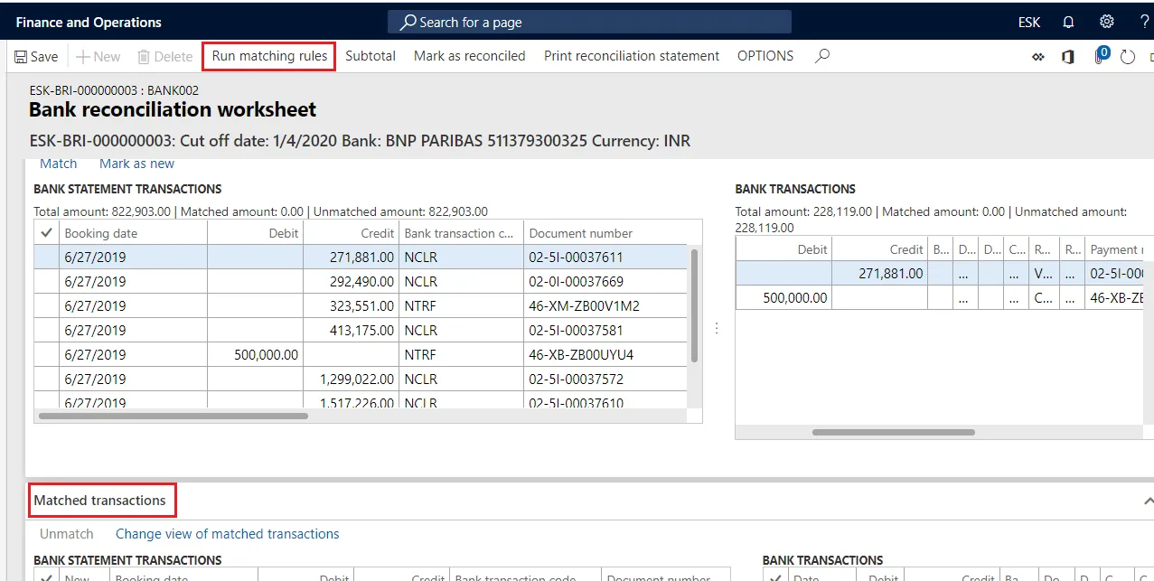Select checkbox of the 500,000.00 debit statement row
Screen dimensions: 1154x581
[47, 354]
